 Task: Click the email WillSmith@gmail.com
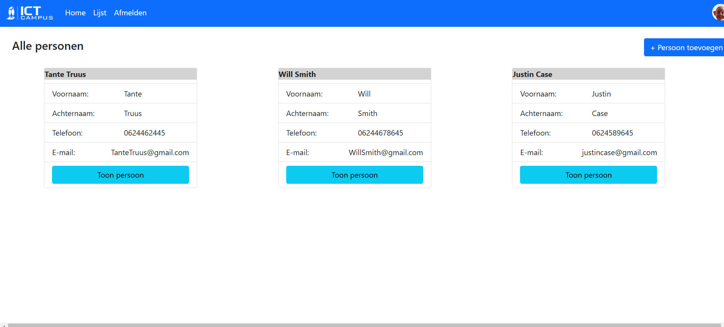pos(386,152)
